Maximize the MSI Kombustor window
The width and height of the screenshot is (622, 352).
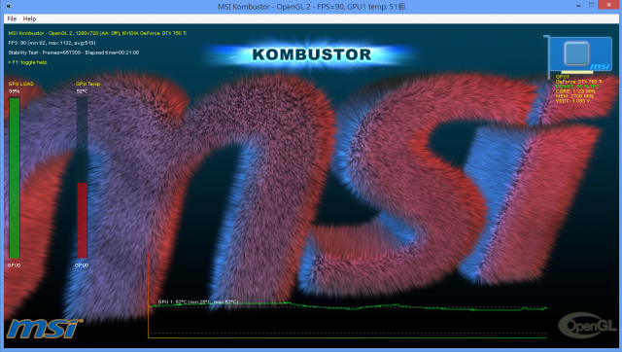click(591, 5)
